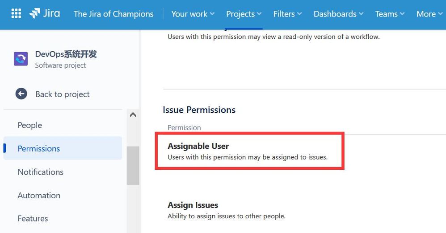This screenshot has width=446, height=233.
Task: Click the sidebar scroll-up arrow
Action: coord(133,115)
